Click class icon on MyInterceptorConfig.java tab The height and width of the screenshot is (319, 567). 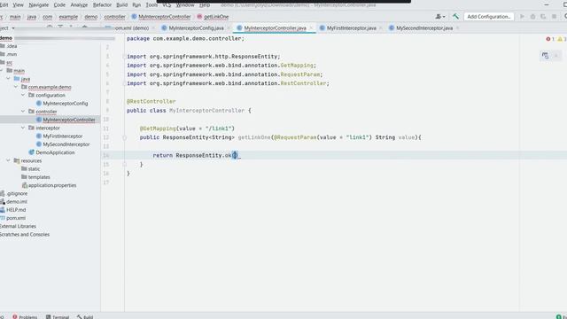coord(164,27)
